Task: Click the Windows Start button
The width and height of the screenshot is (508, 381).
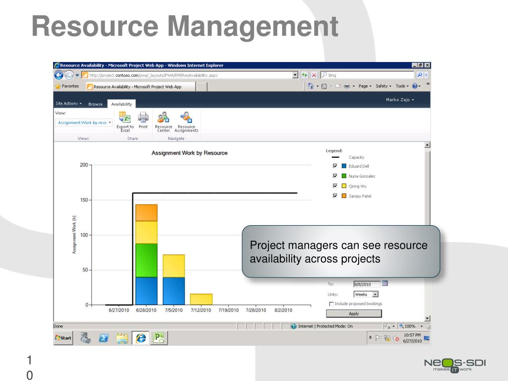Action: point(63,338)
